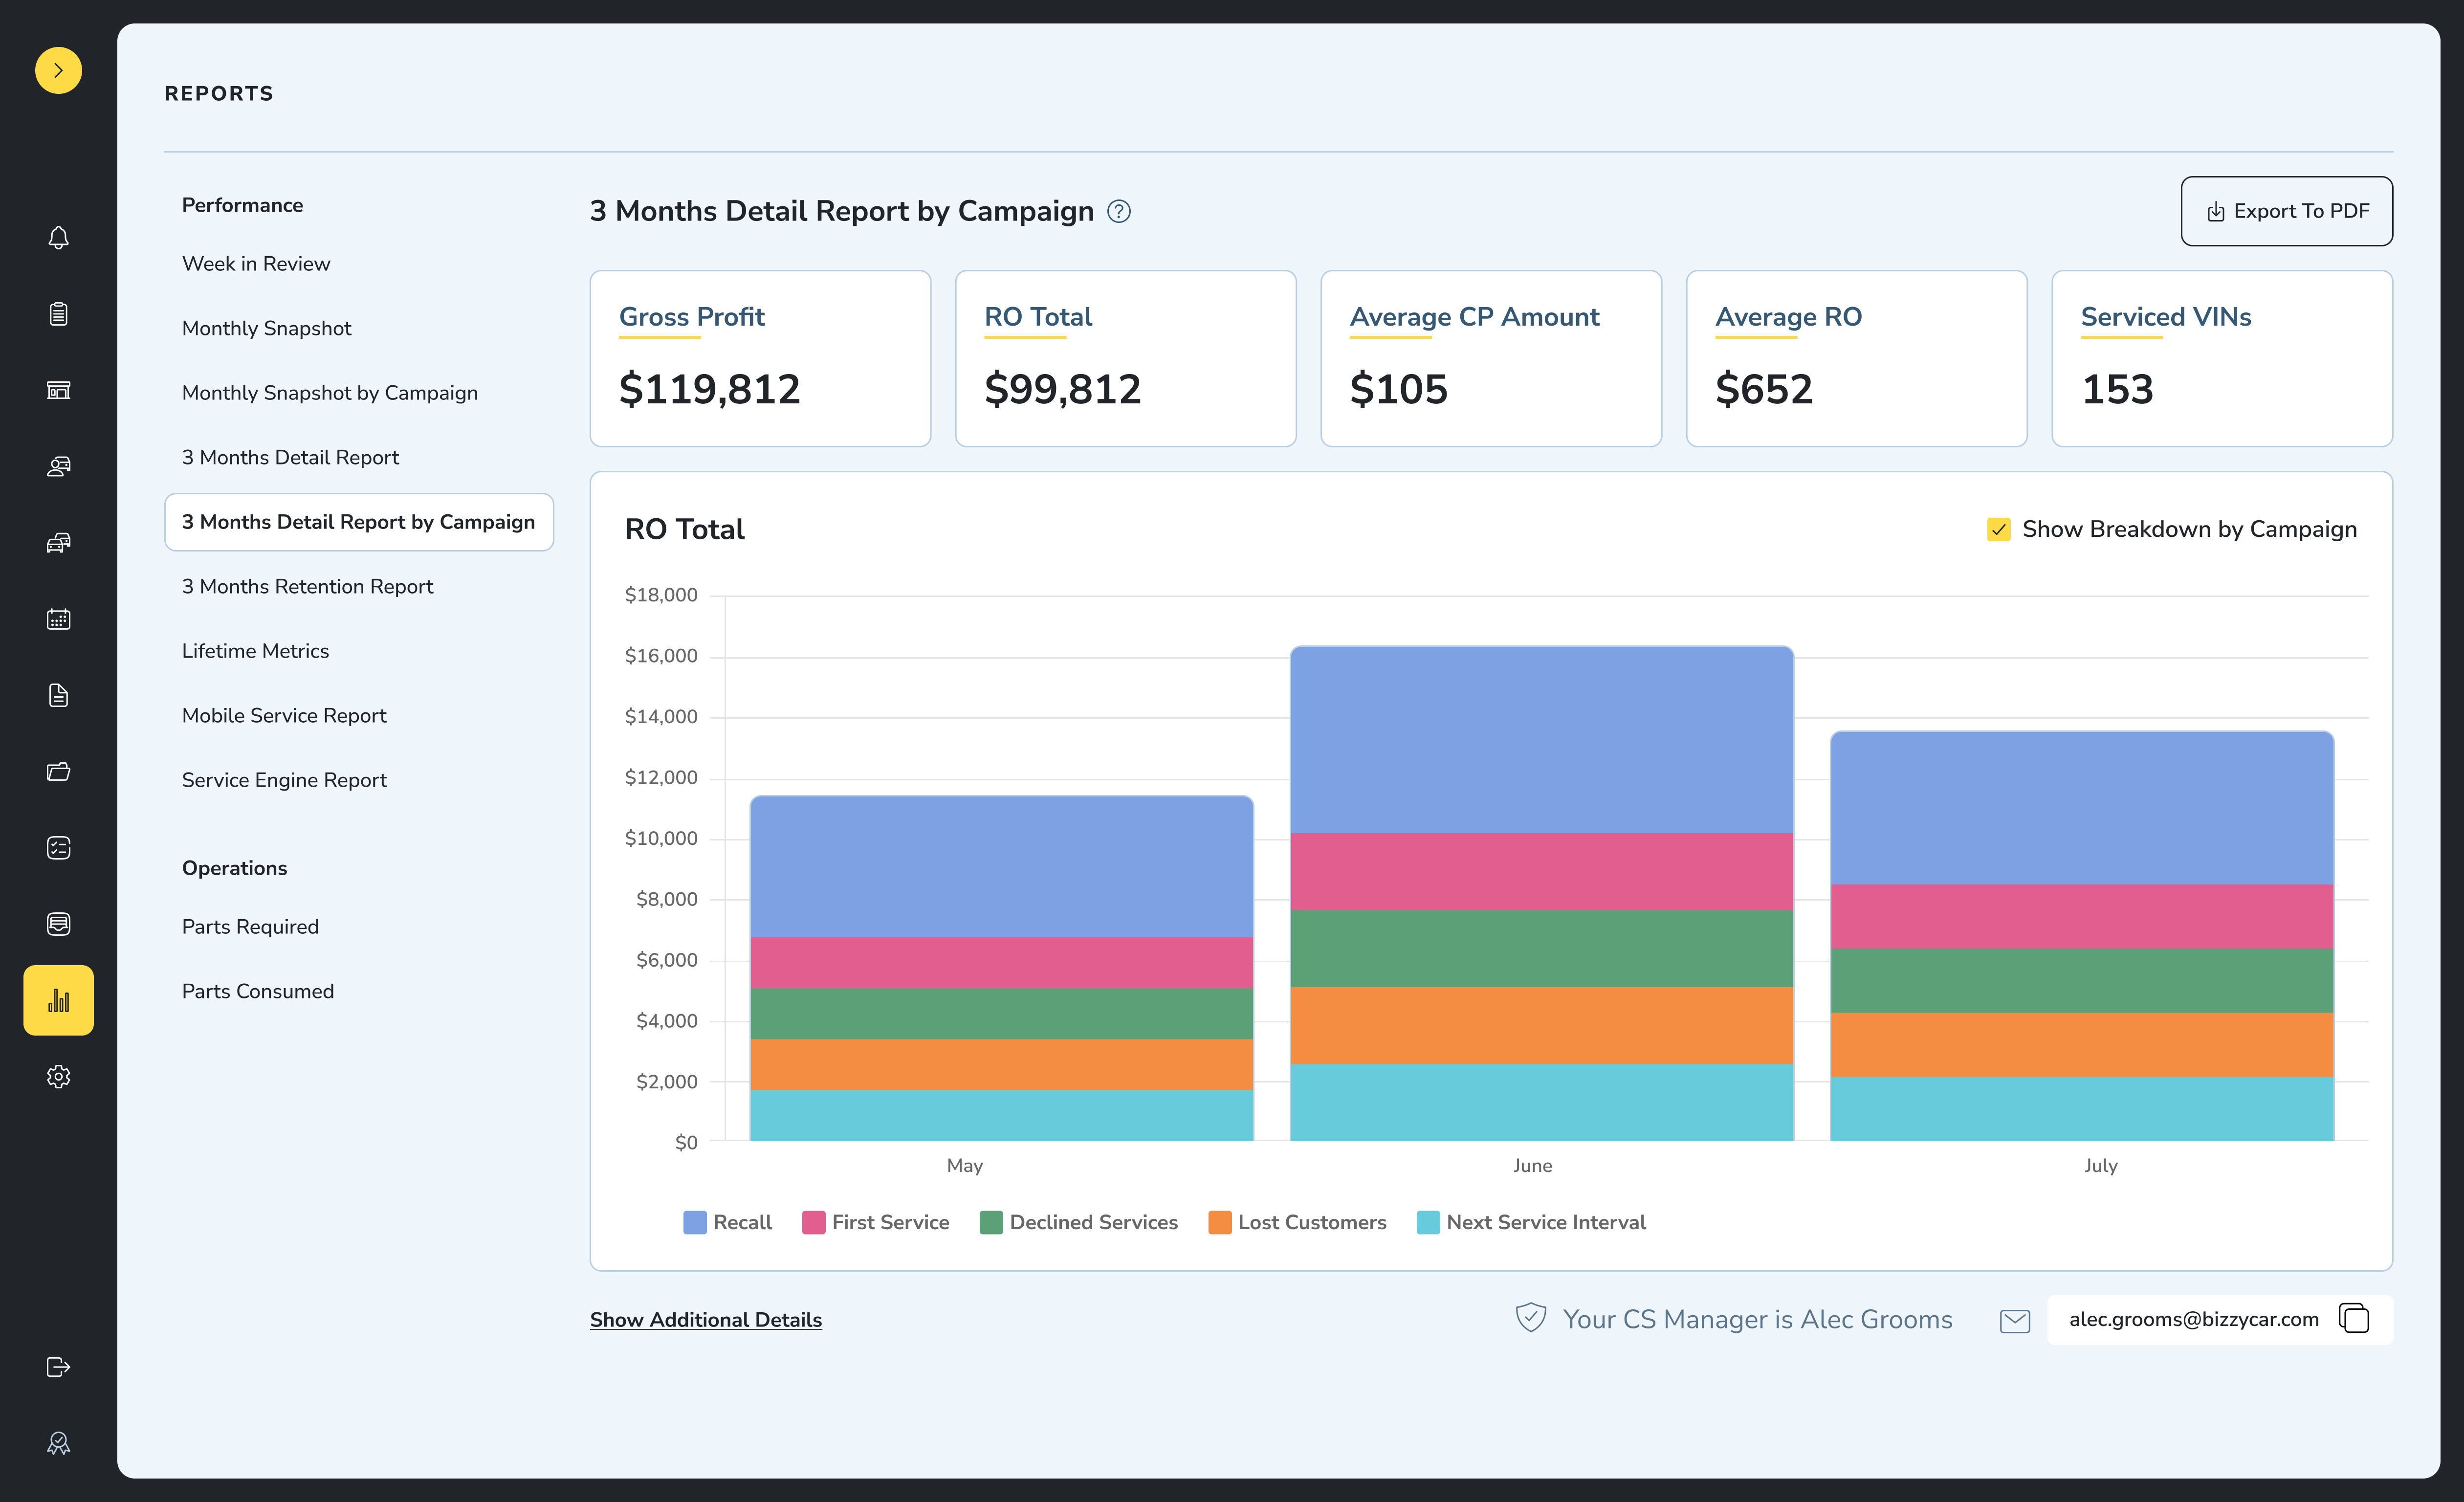Open notifications via the bell icon

tap(58, 238)
